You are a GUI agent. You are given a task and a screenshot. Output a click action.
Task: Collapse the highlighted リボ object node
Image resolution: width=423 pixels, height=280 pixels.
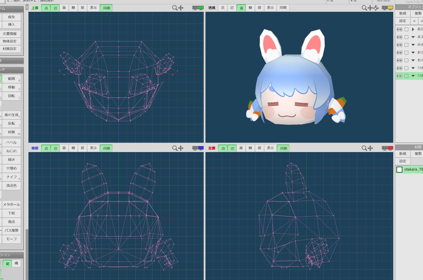click(413, 76)
